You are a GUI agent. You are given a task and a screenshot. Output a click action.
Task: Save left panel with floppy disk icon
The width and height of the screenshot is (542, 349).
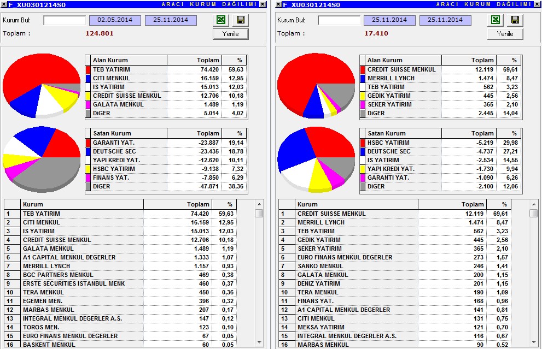click(x=241, y=20)
